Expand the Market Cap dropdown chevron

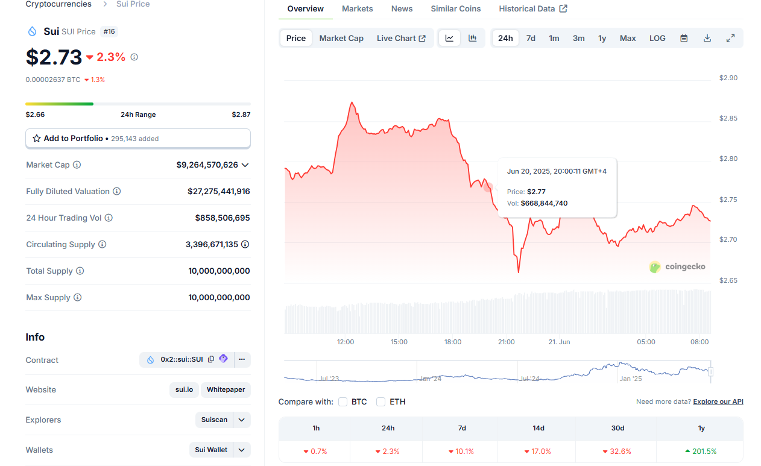click(245, 165)
